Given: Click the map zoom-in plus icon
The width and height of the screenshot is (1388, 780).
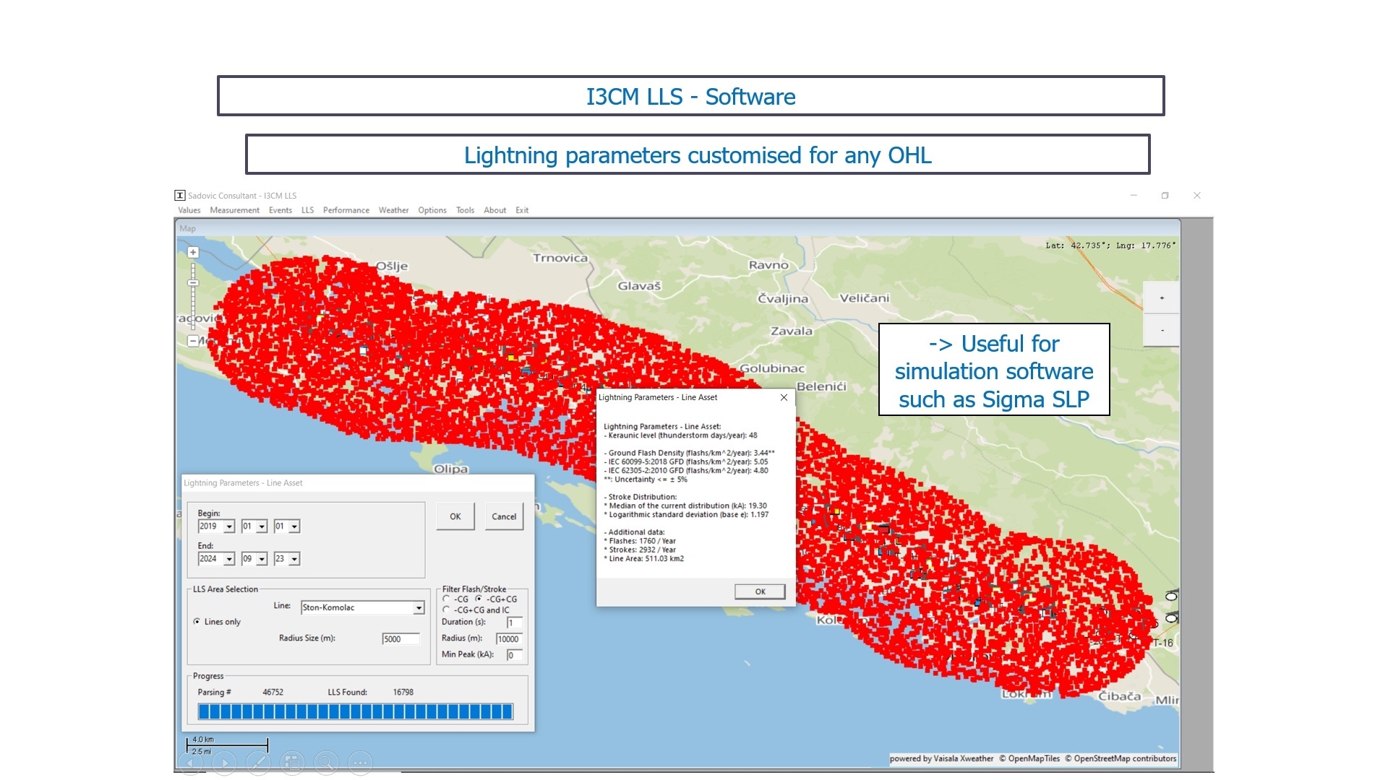Looking at the screenshot, I should point(193,253).
